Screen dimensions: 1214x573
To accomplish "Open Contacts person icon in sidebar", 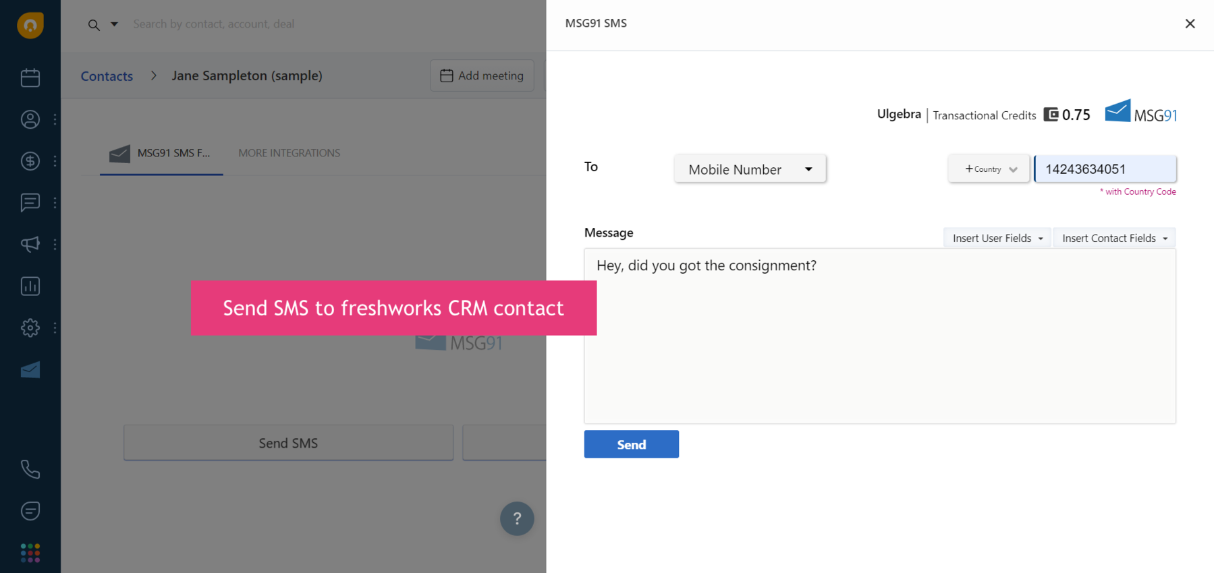I will coord(30,119).
